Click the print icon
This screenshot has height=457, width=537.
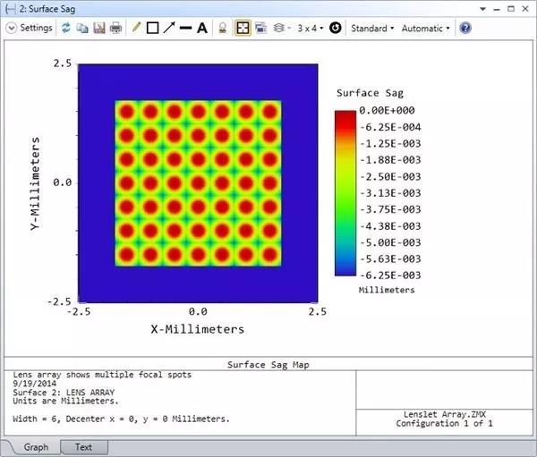click(115, 28)
